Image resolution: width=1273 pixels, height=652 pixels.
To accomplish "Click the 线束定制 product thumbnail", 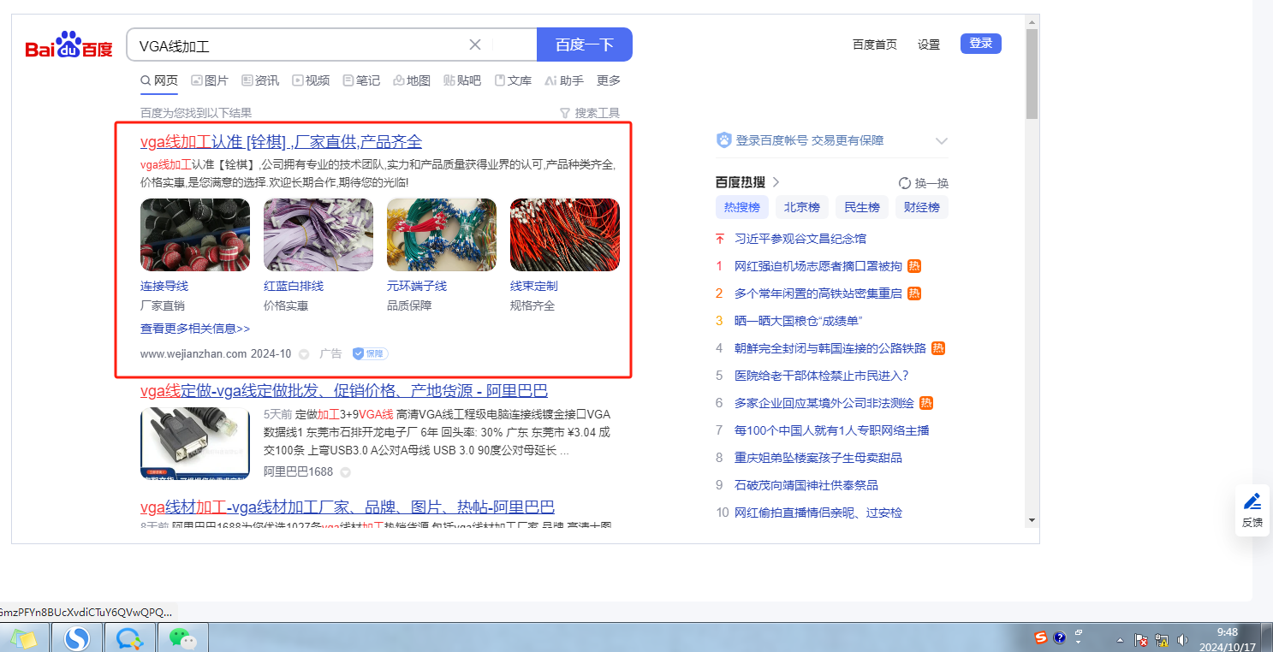I will tap(565, 235).
